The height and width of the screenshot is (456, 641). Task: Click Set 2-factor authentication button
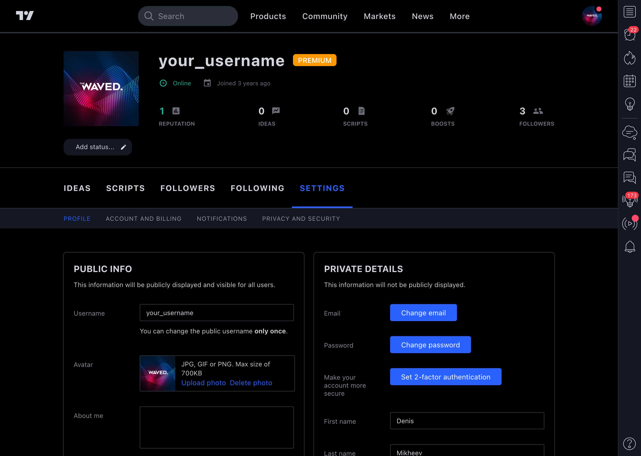click(445, 376)
